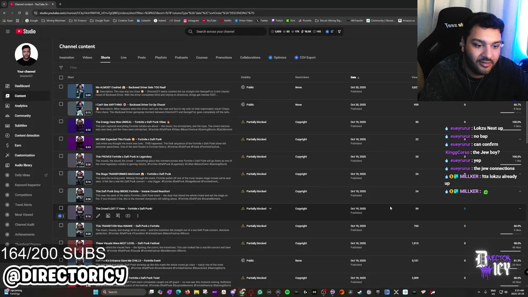Open Earn in the sidebar
Viewport: 528px width, 297px height.
tap(18, 145)
